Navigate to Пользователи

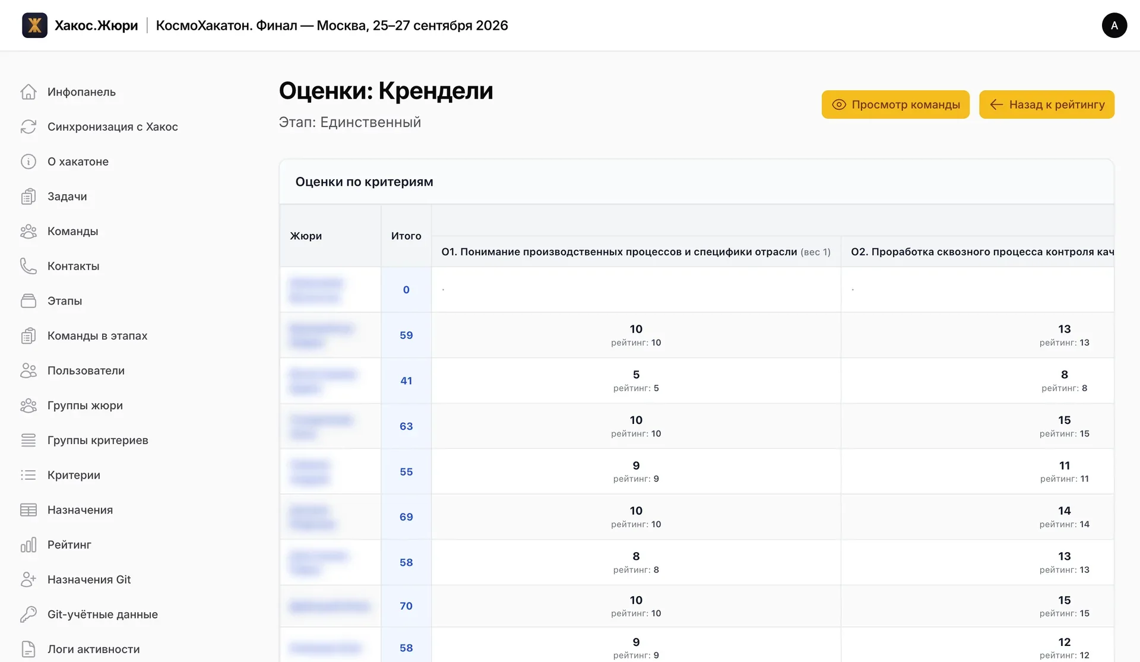(x=86, y=370)
